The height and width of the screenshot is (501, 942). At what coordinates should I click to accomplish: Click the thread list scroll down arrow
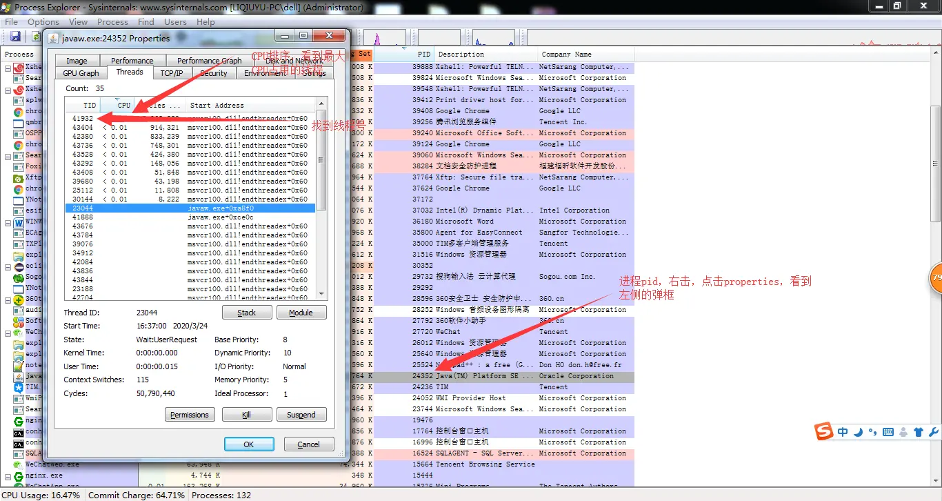321,295
